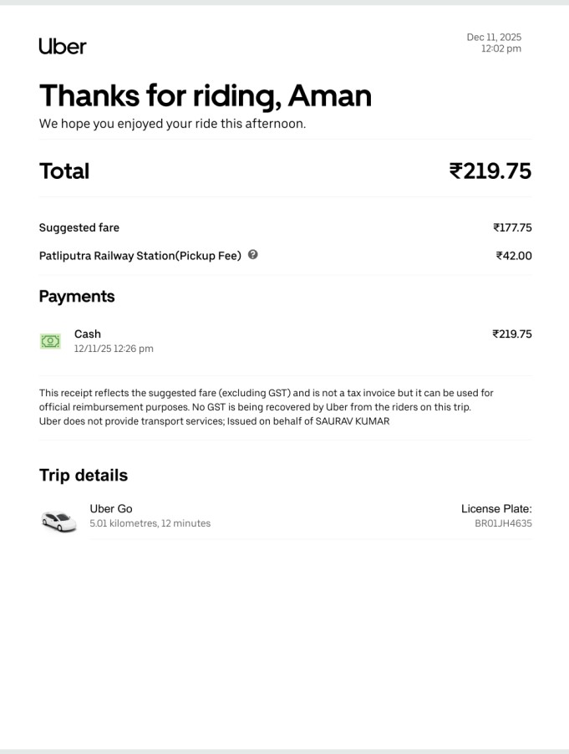Click Patliputra Railway Station pickup fee label
Image resolution: width=569 pixels, height=754 pixels.
click(x=140, y=256)
